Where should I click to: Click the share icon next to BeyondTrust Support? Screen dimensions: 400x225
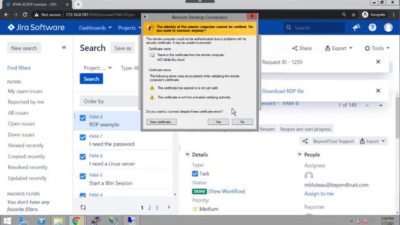pos(305,141)
